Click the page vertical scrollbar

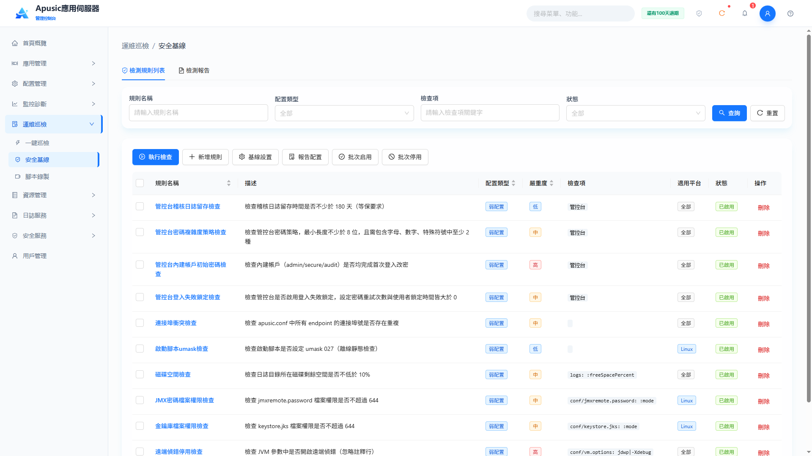point(809,219)
